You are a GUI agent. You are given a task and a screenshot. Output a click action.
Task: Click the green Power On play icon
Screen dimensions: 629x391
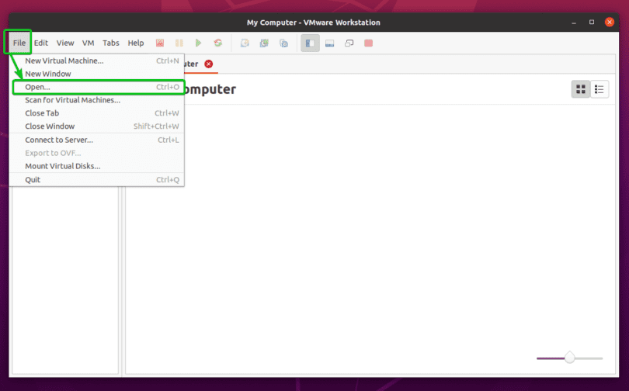198,43
